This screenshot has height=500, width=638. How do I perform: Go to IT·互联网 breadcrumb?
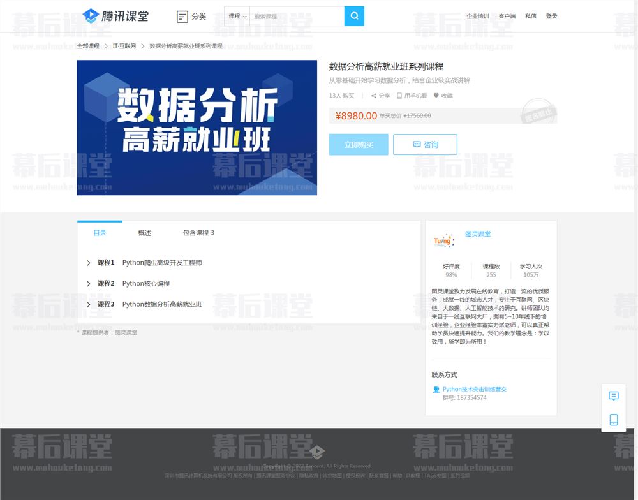point(124,46)
